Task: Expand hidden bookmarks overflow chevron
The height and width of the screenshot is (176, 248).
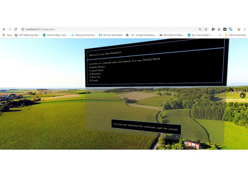Action: pos(220,35)
